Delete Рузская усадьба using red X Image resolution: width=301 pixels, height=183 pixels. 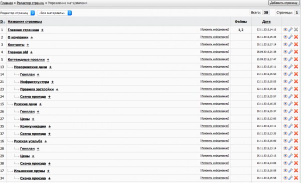click(296, 140)
